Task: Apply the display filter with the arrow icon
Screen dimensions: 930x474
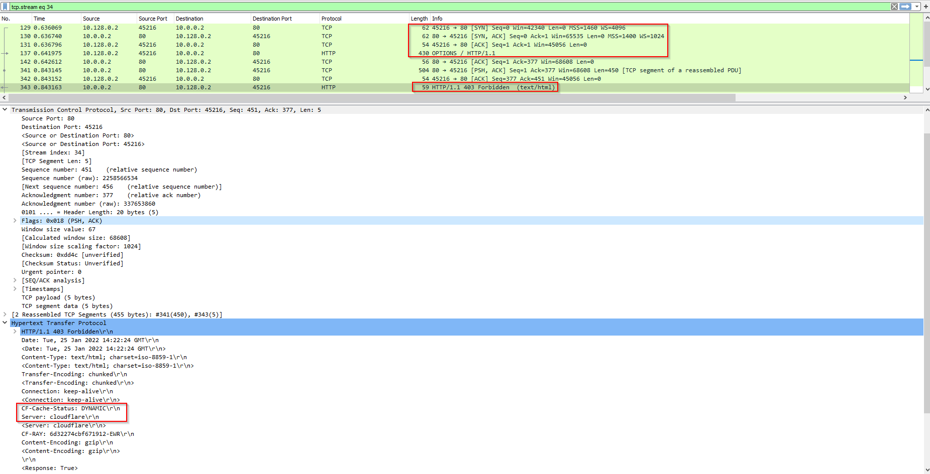Action: [905, 7]
